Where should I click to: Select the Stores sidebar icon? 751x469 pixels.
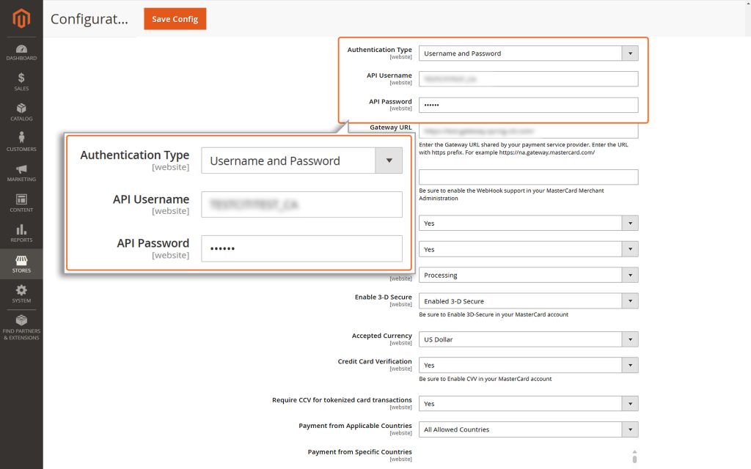click(21, 264)
